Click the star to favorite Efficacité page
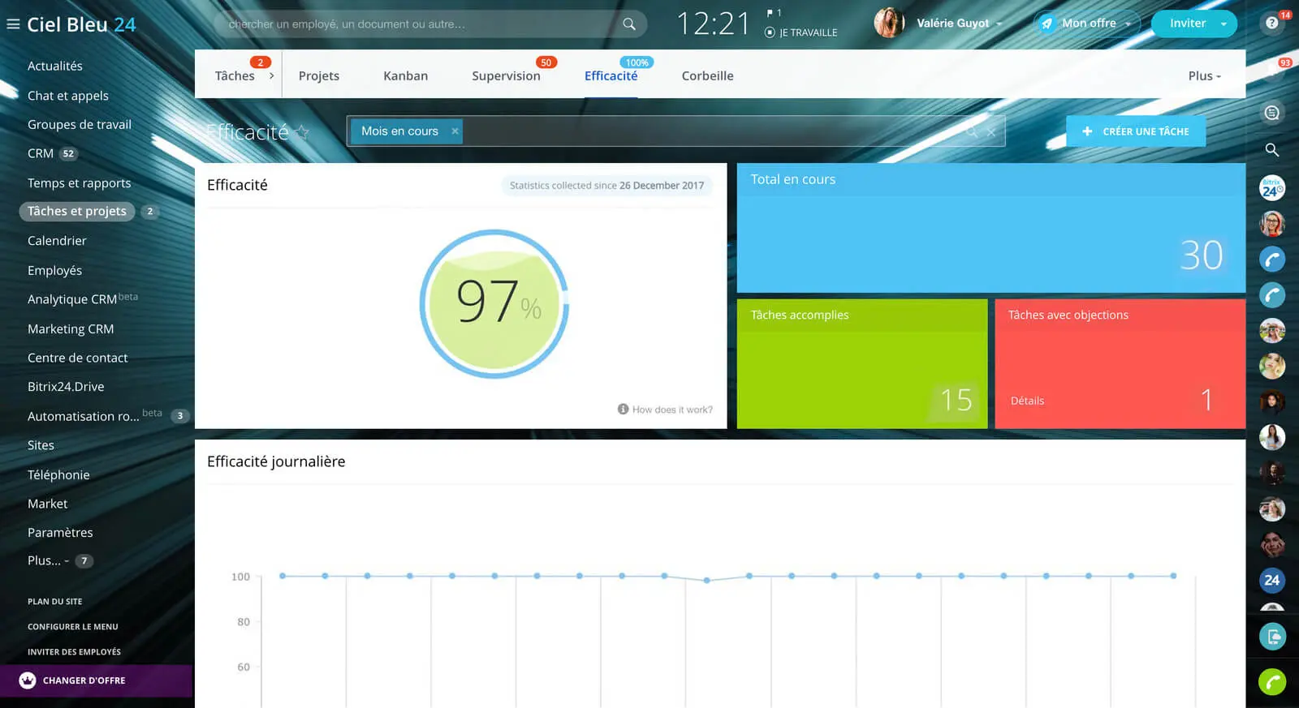The width and height of the screenshot is (1299, 708). pyautogui.click(x=302, y=132)
